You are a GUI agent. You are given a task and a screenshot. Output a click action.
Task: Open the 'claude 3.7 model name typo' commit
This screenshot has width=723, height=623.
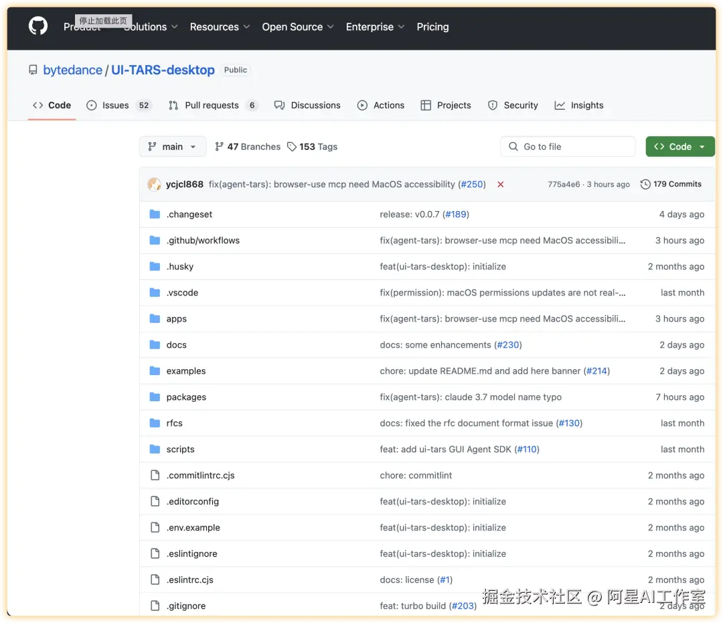pyautogui.click(x=471, y=397)
